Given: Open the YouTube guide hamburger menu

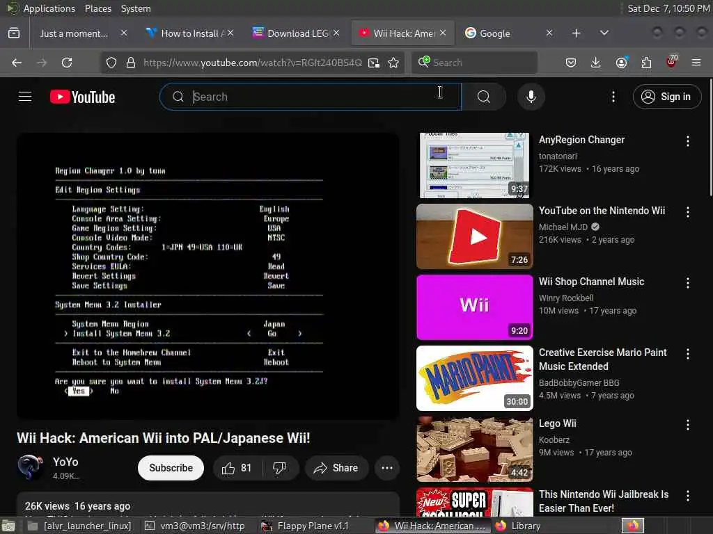Looking at the screenshot, I should coord(25,97).
